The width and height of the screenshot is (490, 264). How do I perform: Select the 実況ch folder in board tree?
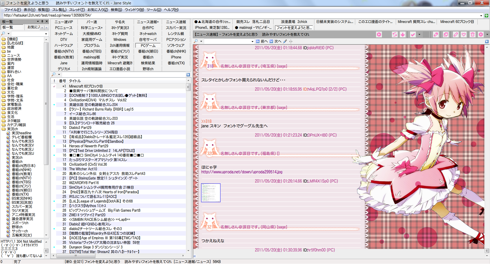click(13, 129)
